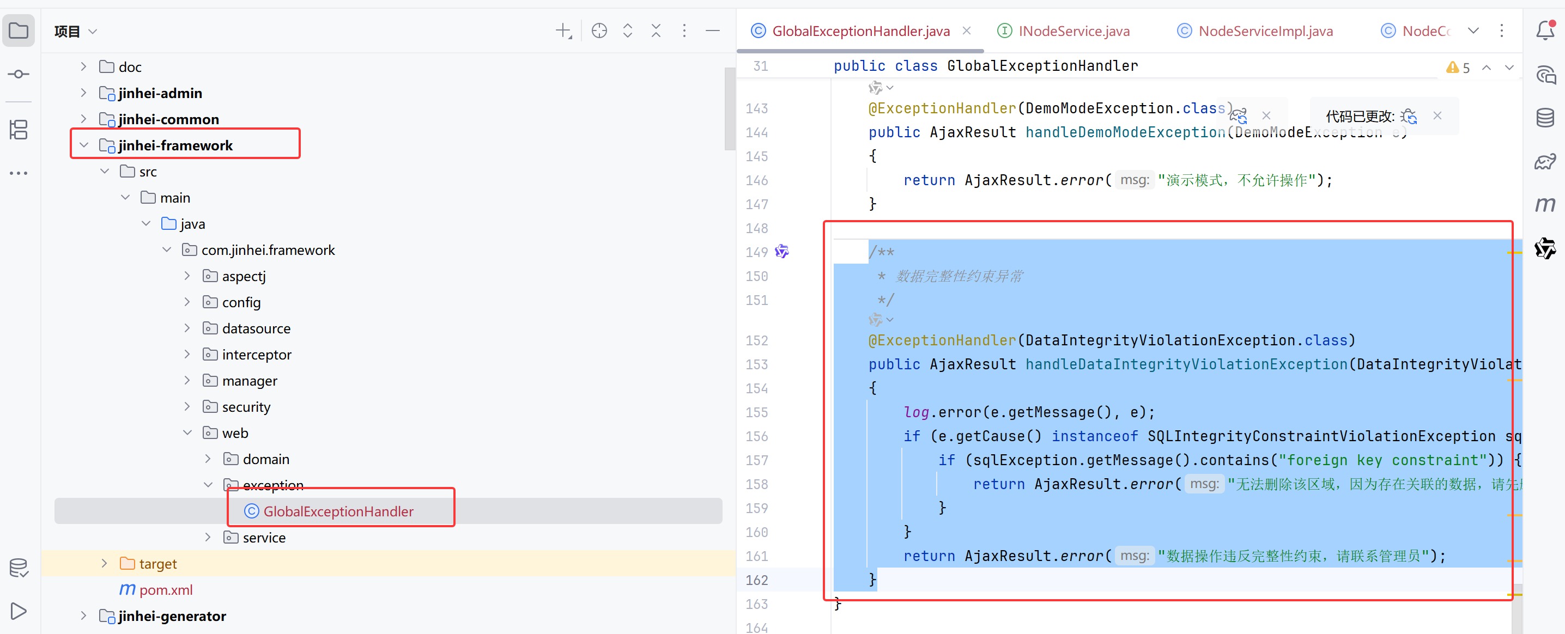Screen dimensions: 1565x634
Task: Open the Notifications bell icon
Action: point(1545,31)
